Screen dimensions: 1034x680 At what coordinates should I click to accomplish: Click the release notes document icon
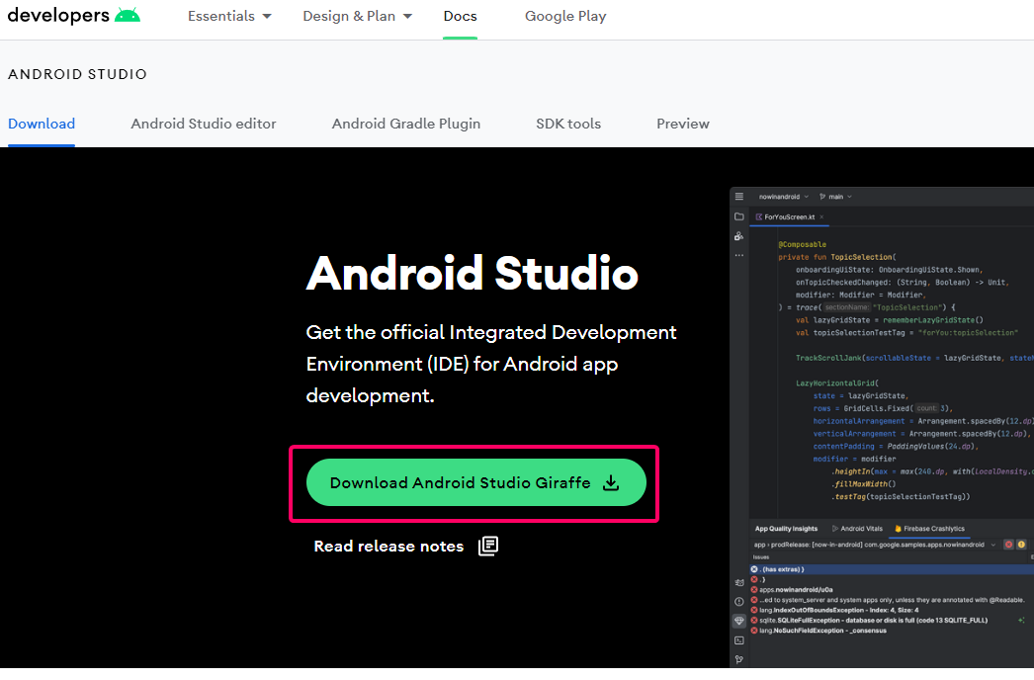point(488,546)
